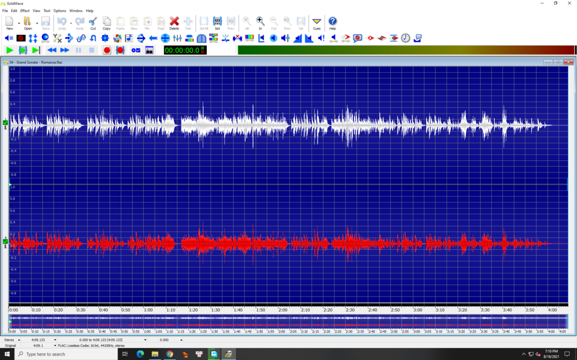Viewport: 577px width, 360px height.
Task: Expand the Open button dropdown arrow
Action: pyautogui.click(x=37, y=23)
